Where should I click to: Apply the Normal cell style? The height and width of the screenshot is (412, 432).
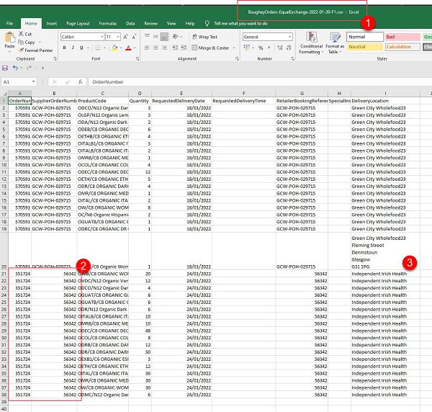coord(365,37)
